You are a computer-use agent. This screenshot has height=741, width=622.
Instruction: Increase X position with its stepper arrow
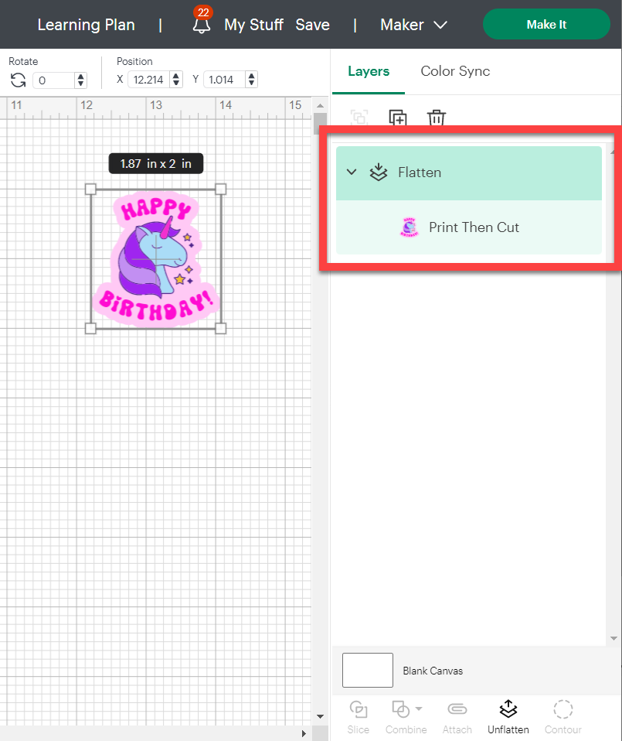[x=176, y=75]
